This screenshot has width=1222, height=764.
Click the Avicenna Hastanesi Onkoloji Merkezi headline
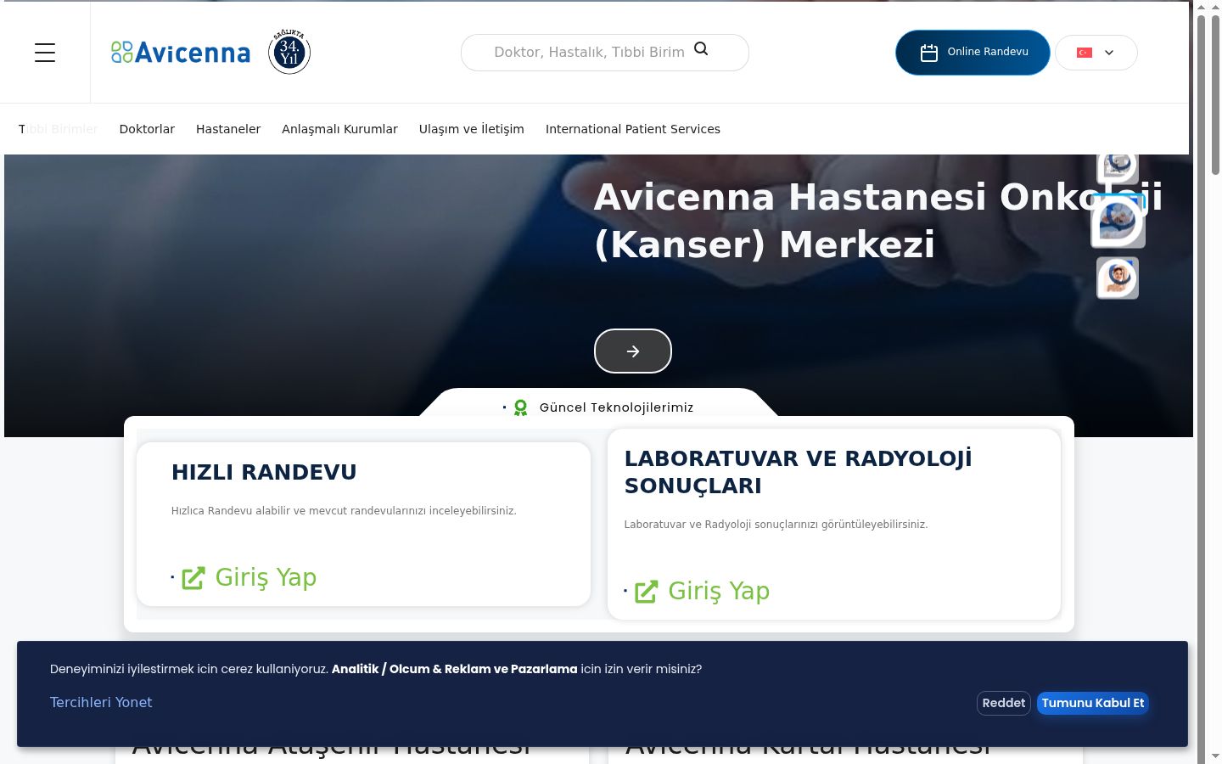pos(878,221)
